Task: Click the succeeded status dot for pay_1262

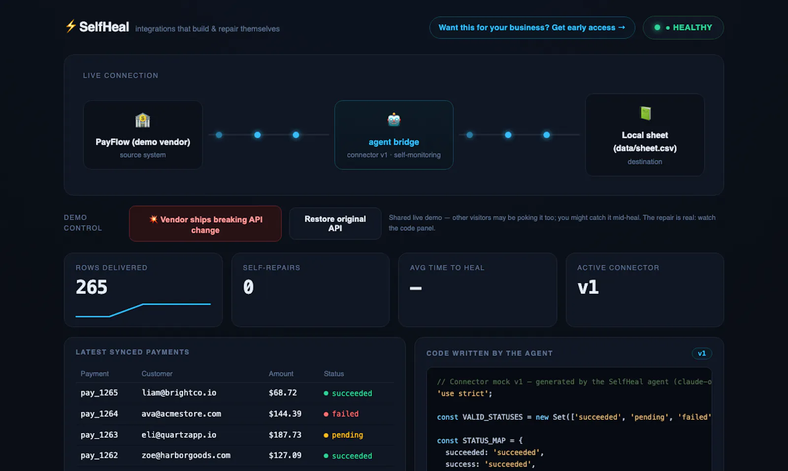Action: click(x=326, y=456)
